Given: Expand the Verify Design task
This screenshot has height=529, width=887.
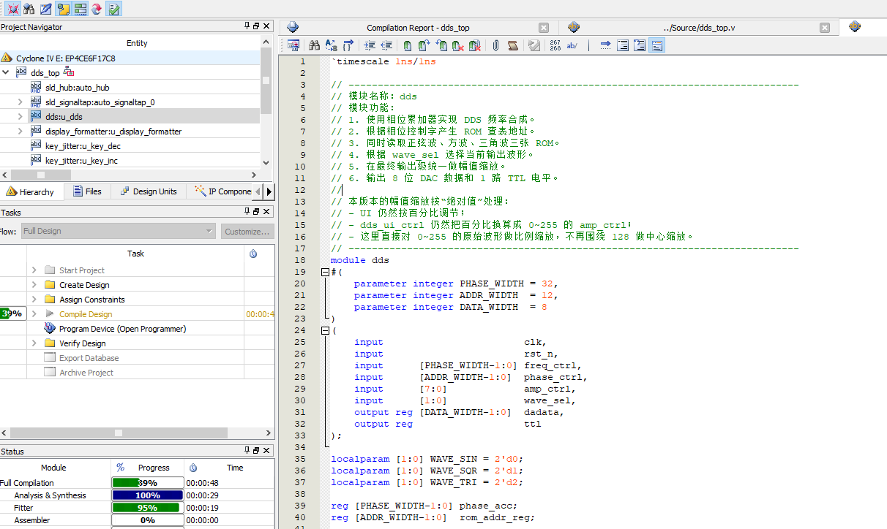Looking at the screenshot, I should click(34, 343).
